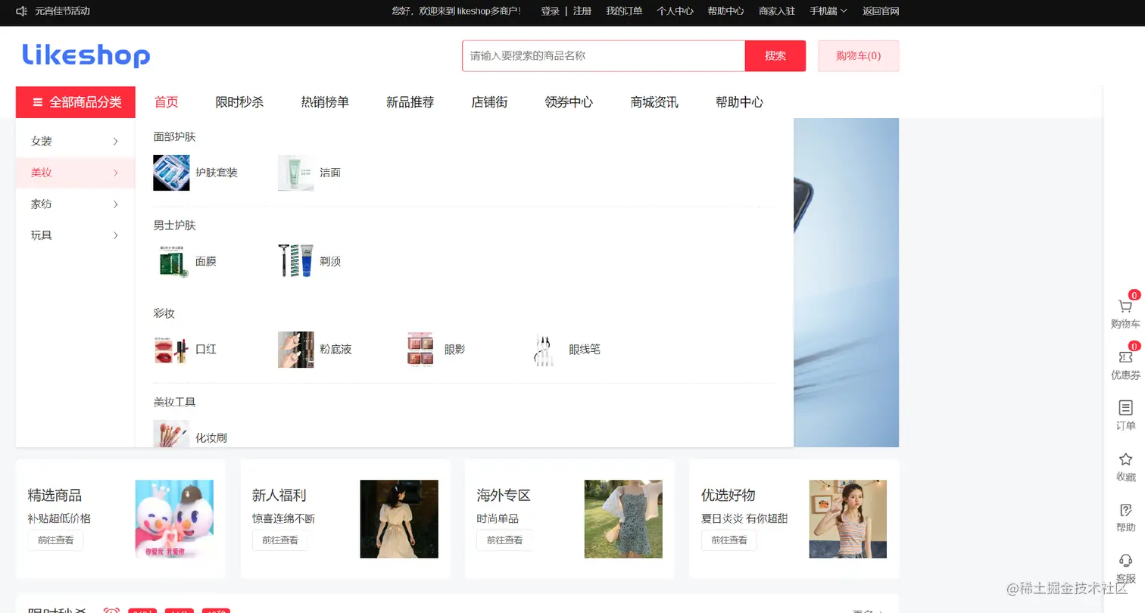1145x613 pixels.
Task: Expand the 玩具 category arrow
Action: point(115,235)
